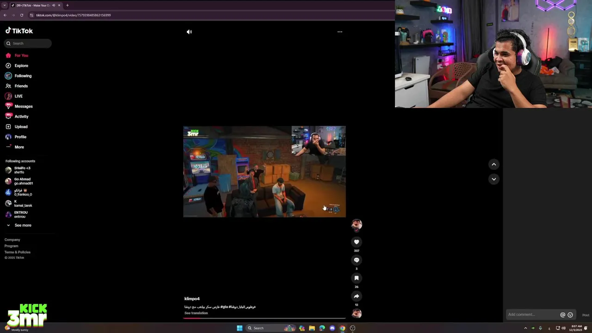This screenshot has width=592, height=333.
Task: Click Post comment button
Action: click(x=586, y=315)
